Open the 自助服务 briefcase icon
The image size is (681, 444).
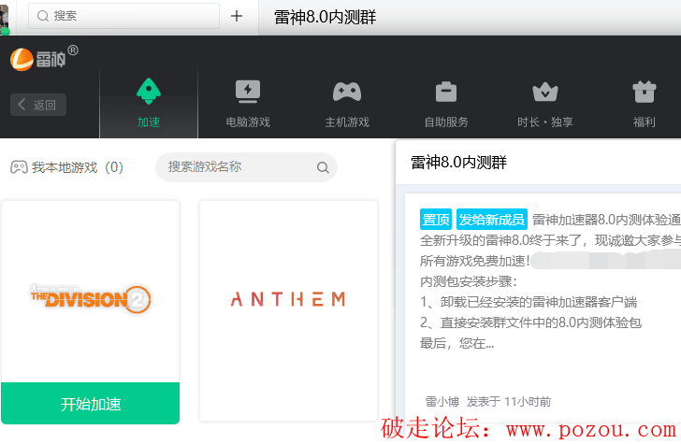coord(446,91)
